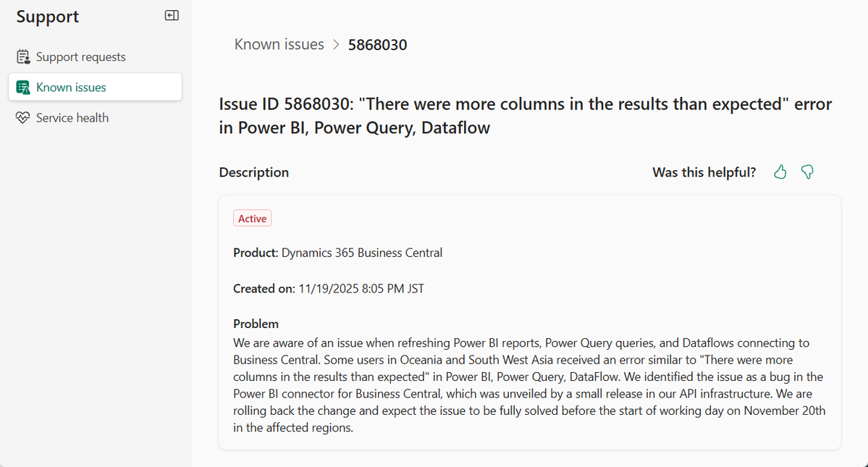Click the Service health heart icon
The height and width of the screenshot is (467, 868).
(22, 117)
